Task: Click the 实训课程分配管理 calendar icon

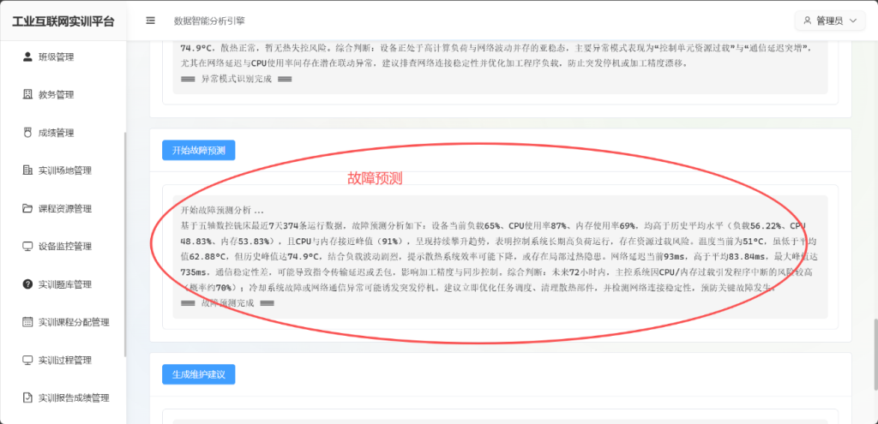Action: click(x=27, y=322)
